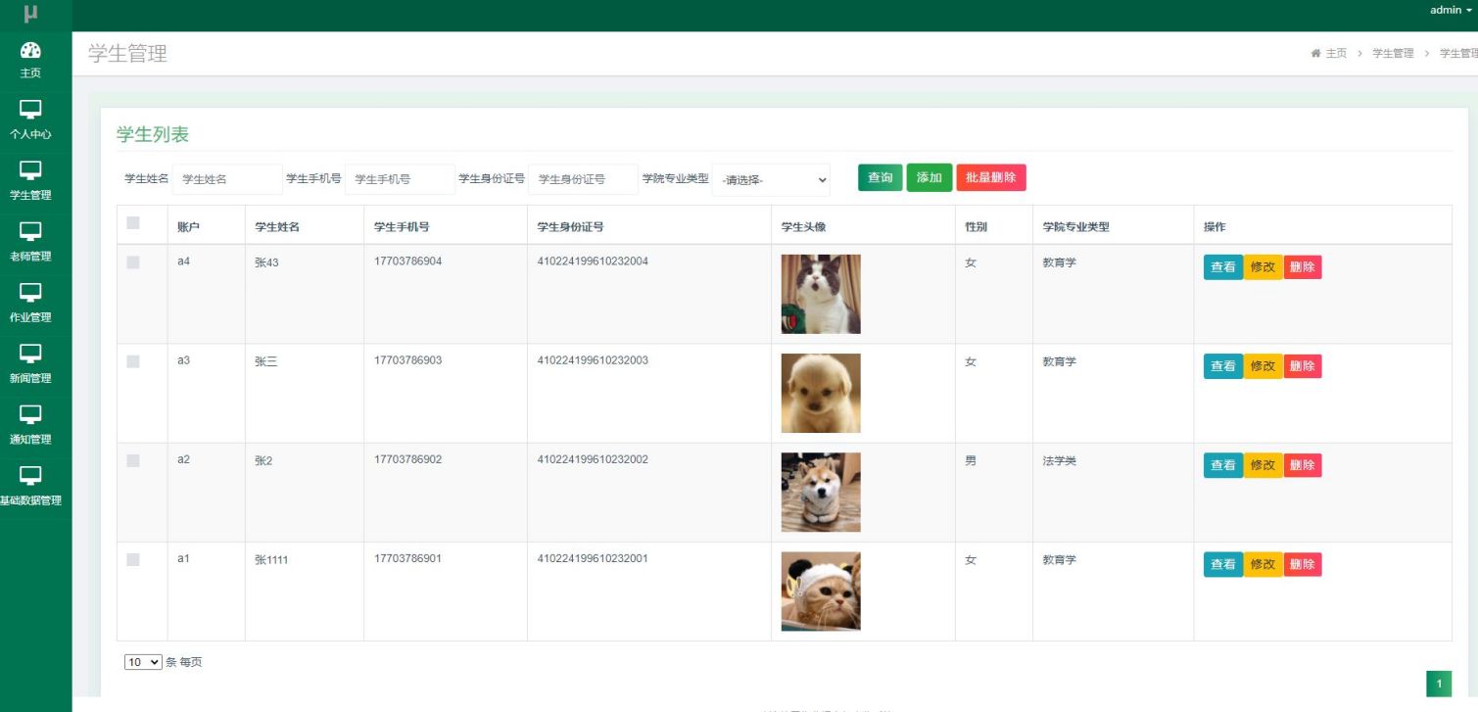Click 通知管理 label in the sidebar
This screenshot has height=712, width=1478.
pyautogui.click(x=30, y=439)
